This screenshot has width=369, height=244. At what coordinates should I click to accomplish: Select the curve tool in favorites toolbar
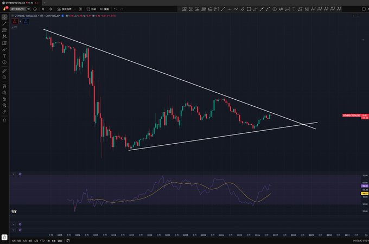coord(268,9)
